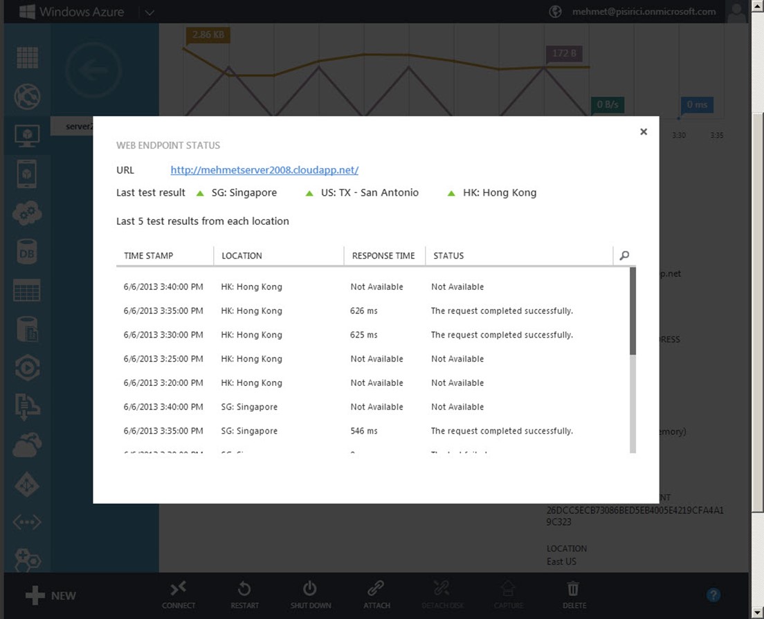Open the Media Services play icon in sidebar
This screenshot has width=764, height=619.
27,368
